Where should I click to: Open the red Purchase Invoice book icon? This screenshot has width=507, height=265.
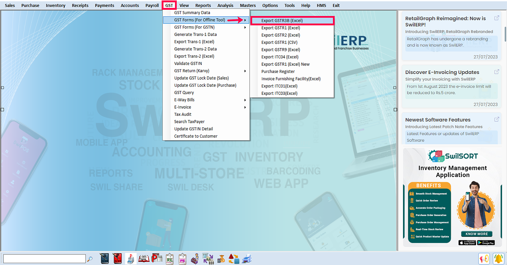117,259
